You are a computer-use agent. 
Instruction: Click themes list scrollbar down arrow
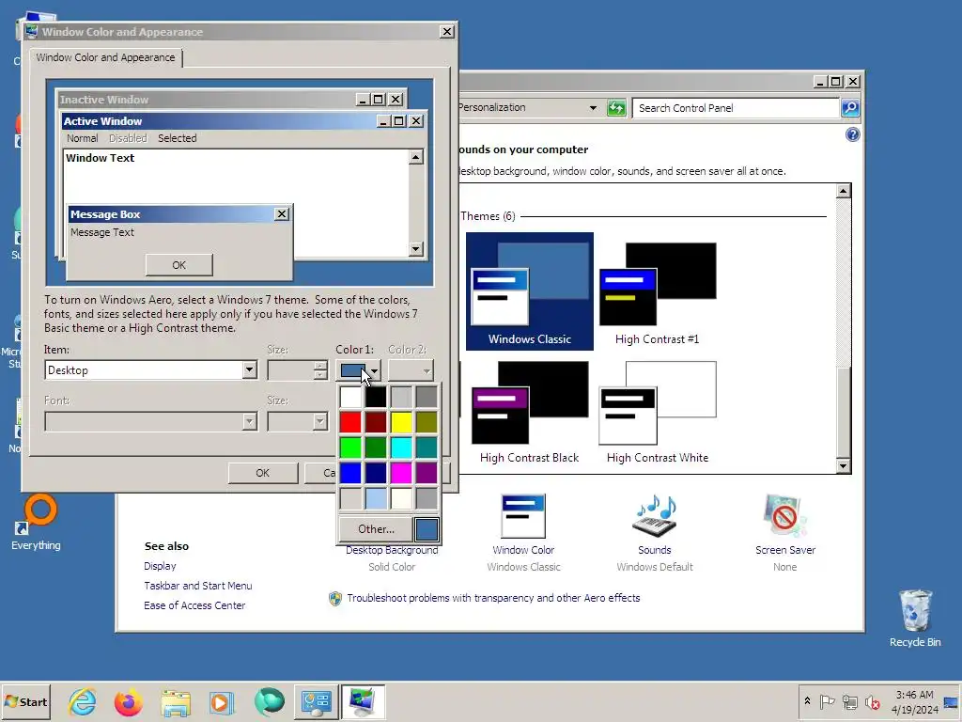843,466
